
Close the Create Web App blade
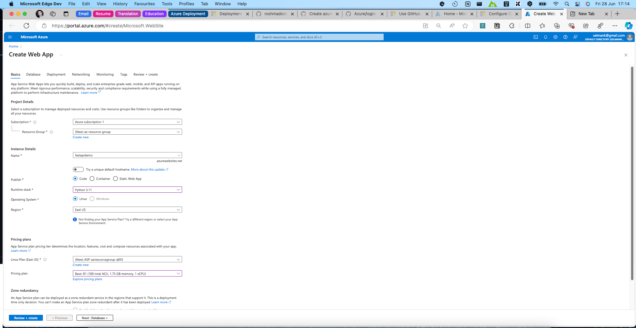tap(626, 55)
